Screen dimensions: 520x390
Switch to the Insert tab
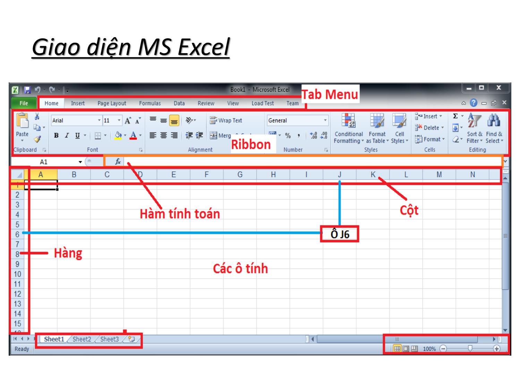tap(78, 103)
